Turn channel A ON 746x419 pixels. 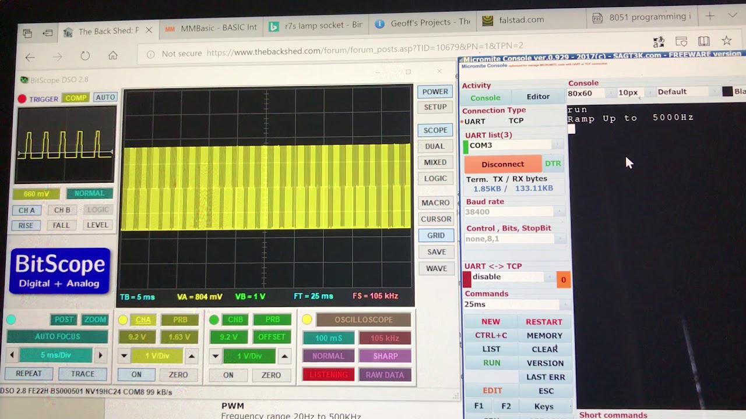pos(136,375)
